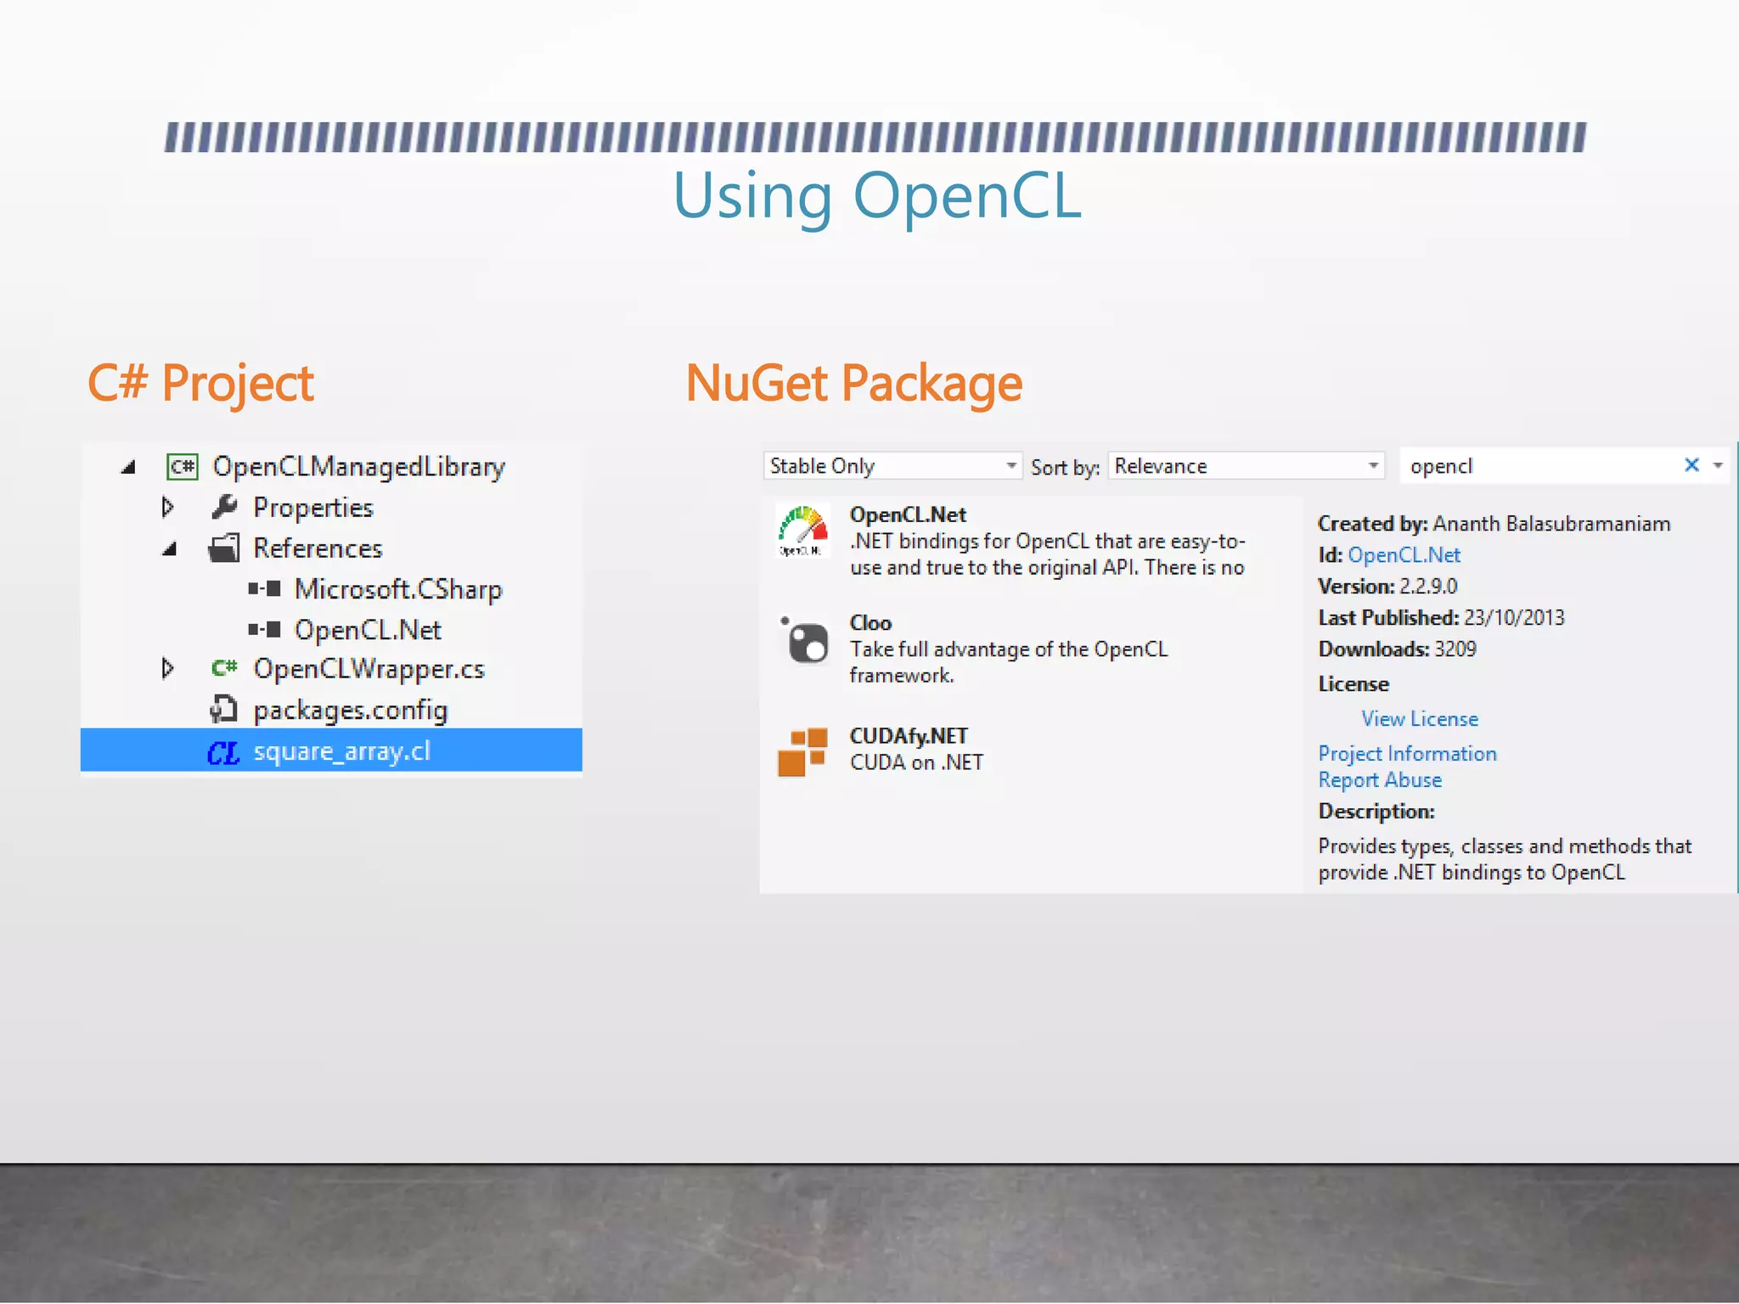Click the CUDAfy.NET orange squares icon
Image resolution: width=1739 pixels, height=1304 pixels.
[x=802, y=751]
